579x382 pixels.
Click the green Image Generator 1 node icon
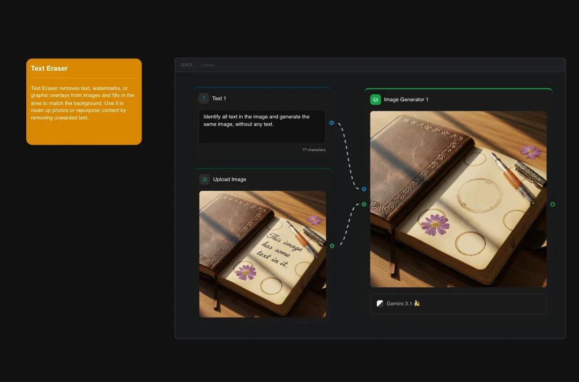pyautogui.click(x=375, y=99)
